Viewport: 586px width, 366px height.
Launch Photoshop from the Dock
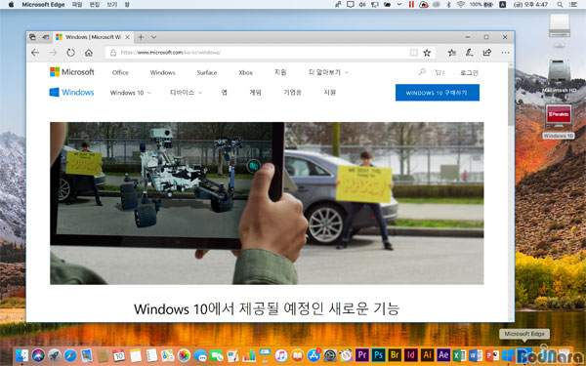tap(378, 355)
